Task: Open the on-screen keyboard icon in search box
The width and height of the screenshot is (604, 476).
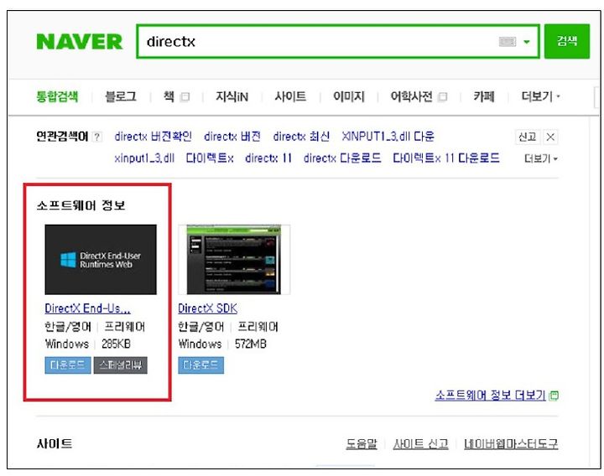Action: tap(508, 42)
